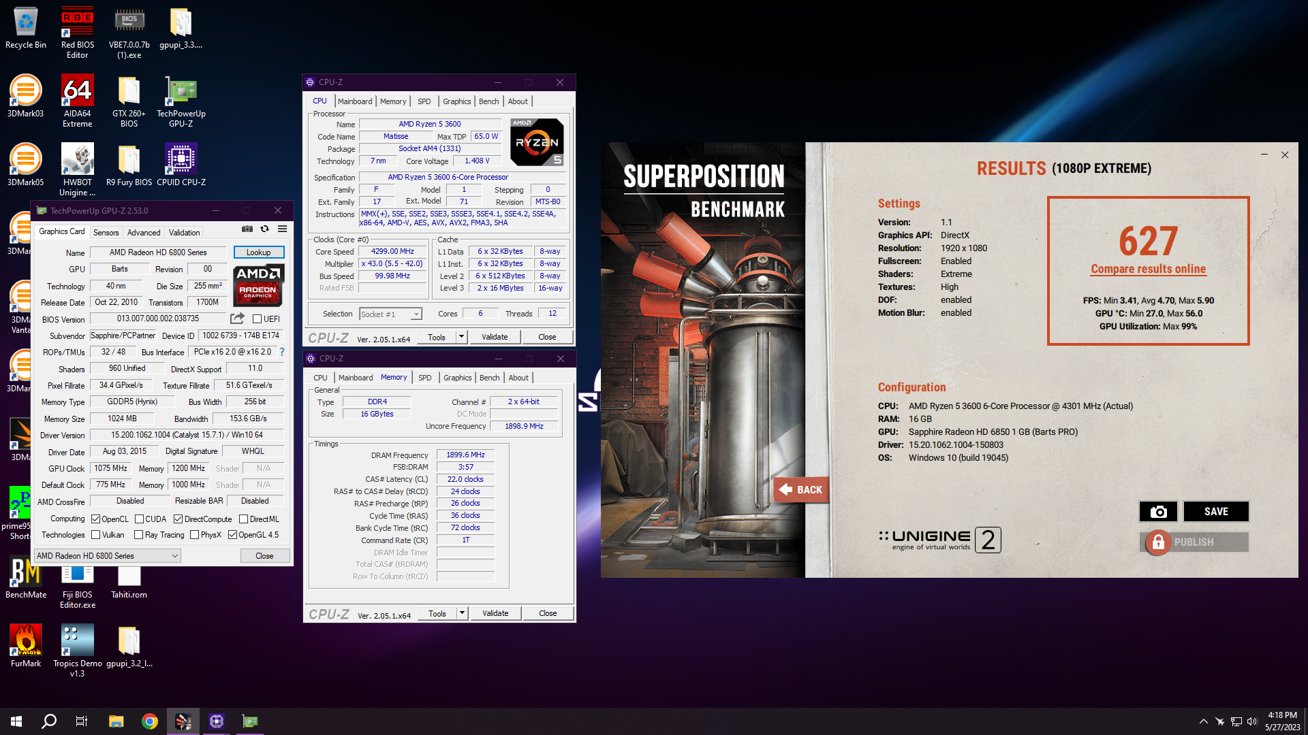Click Validate in upper CPU-Z window
1308x735 pixels.
coord(495,337)
